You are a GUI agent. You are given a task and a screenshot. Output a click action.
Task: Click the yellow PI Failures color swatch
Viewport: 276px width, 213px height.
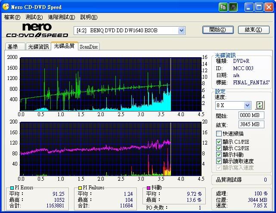coord(80,188)
